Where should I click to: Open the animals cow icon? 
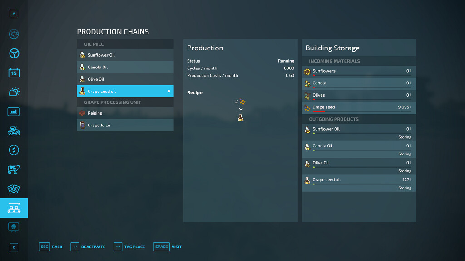(x=14, y=169)
